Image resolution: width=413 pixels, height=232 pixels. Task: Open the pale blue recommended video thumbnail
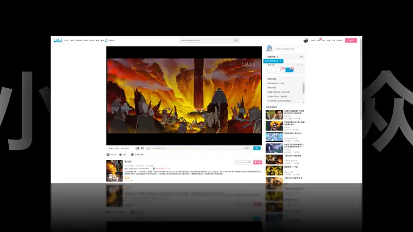[x=274, y=137]
